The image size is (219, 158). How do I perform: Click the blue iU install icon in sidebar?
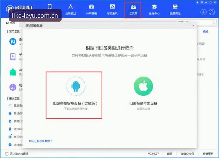coord(13,41)
